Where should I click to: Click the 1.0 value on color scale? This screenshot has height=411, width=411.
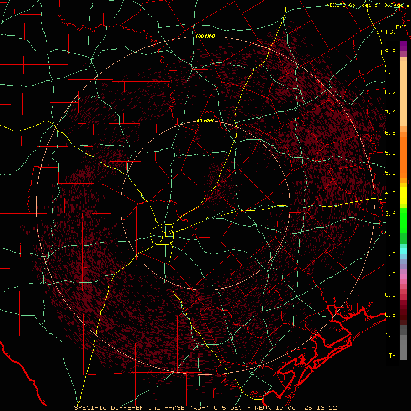390,274
